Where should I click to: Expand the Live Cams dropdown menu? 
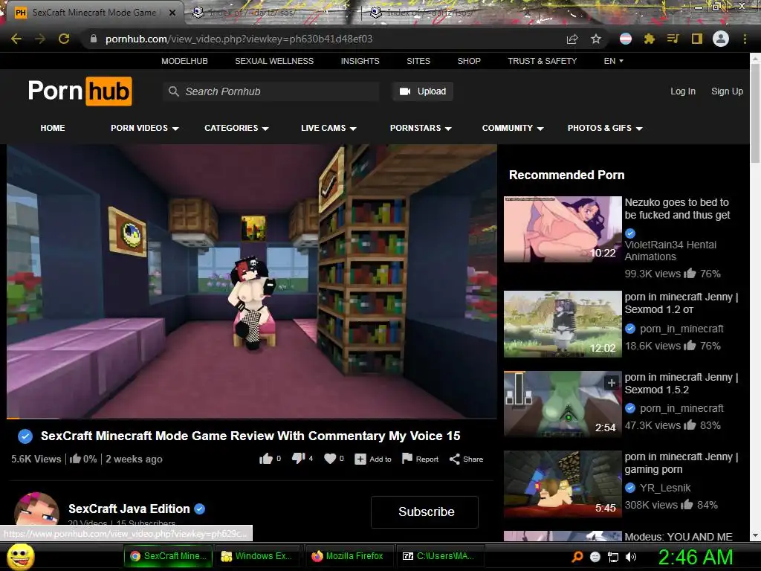click(x=328, y=128)
